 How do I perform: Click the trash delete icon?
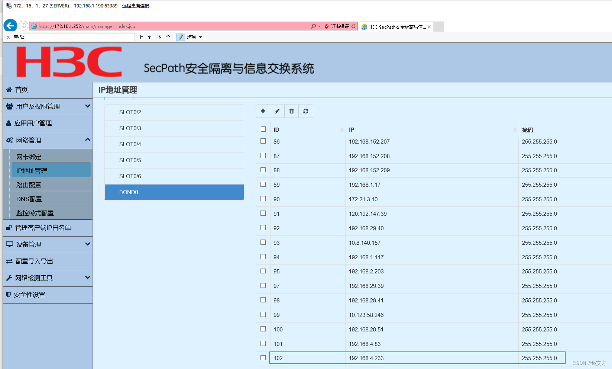(291, 111)
